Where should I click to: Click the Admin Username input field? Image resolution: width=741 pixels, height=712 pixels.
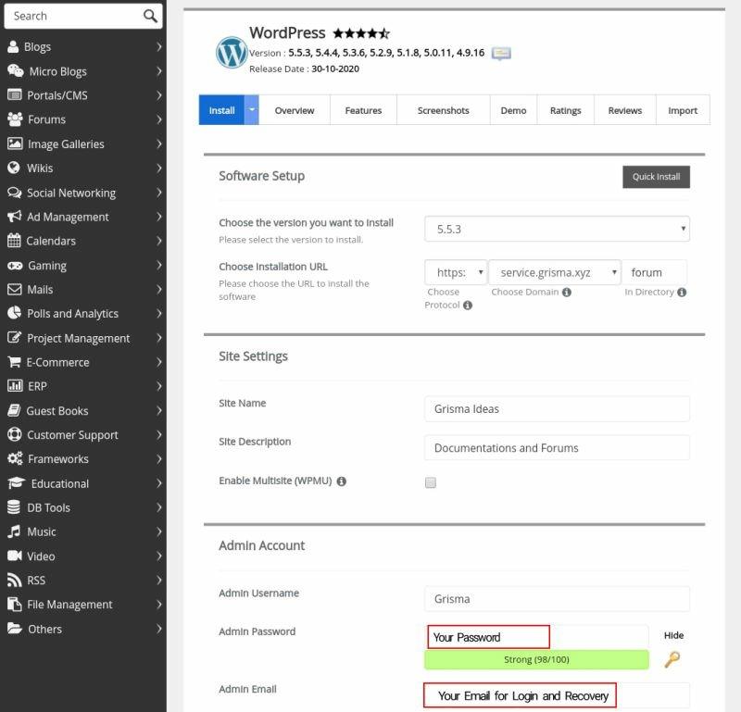coord(557,599)
